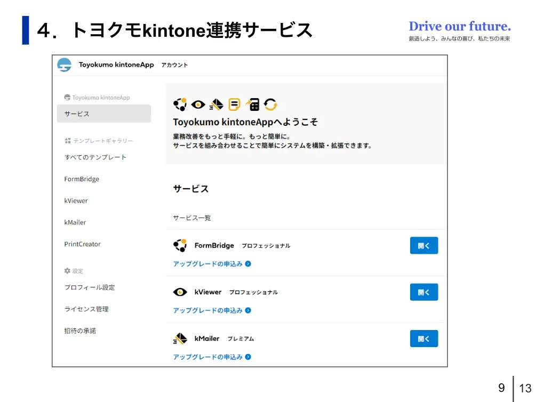
Task: Click the FormBridge icon in the service list
Action: point(180,245)
